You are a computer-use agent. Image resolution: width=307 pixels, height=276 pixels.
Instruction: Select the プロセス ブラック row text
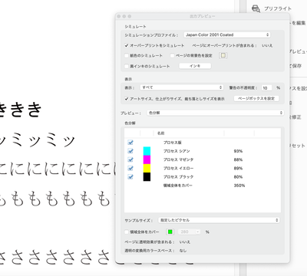179,177
